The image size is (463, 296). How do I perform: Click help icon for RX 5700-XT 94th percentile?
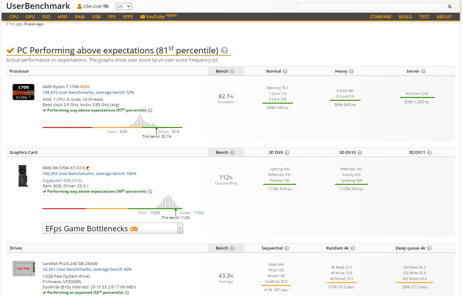click(x=150, y=191)
